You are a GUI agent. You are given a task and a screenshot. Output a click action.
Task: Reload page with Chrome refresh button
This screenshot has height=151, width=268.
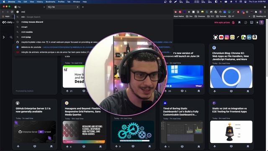coord(12,12)
